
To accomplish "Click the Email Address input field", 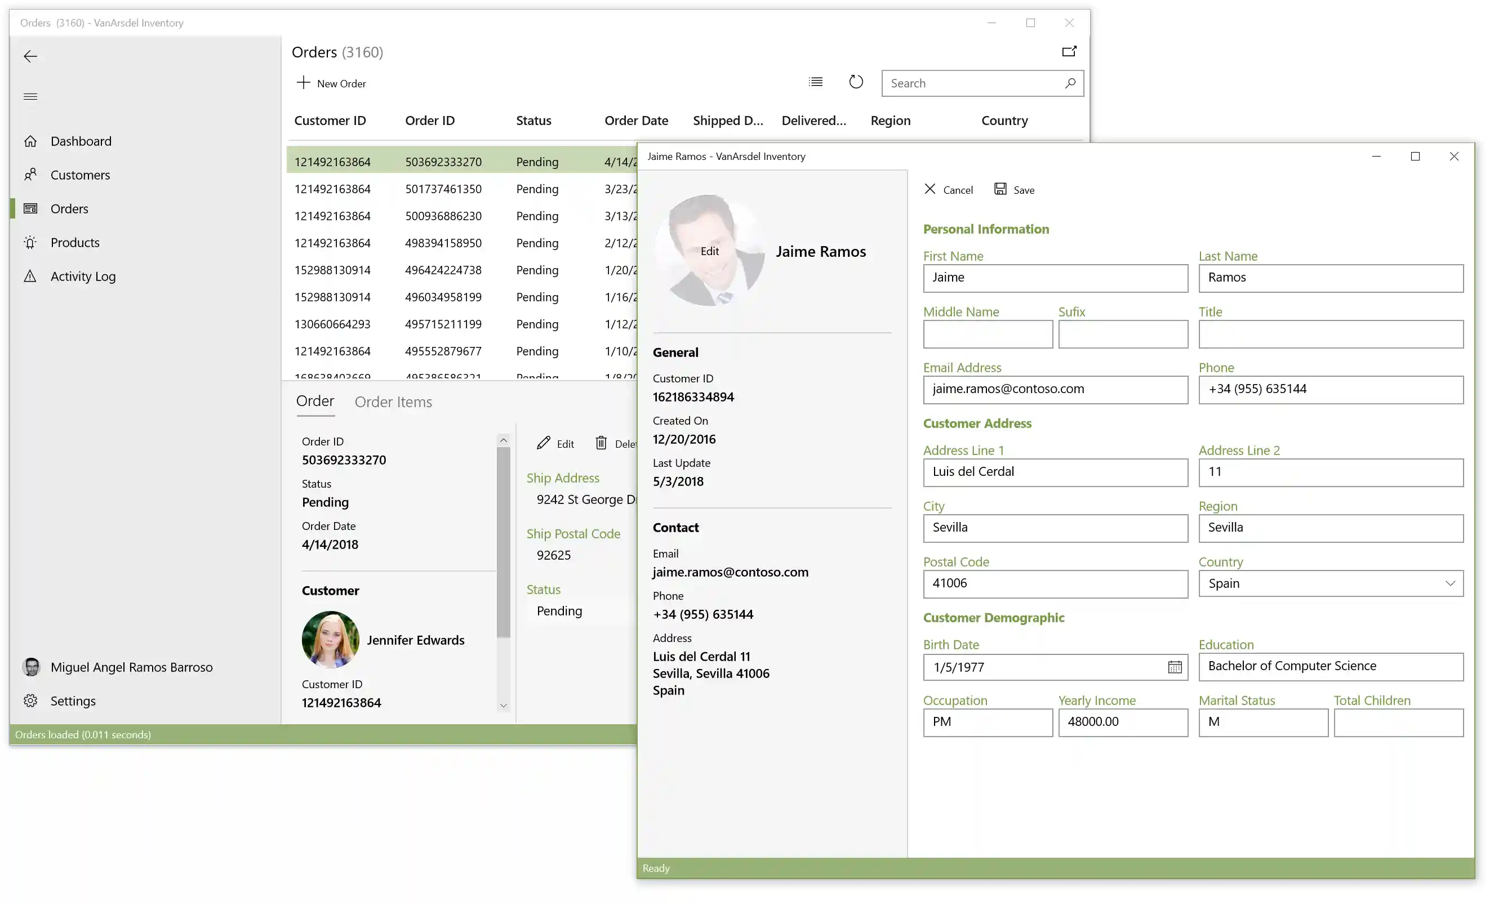I will 1055,390.
